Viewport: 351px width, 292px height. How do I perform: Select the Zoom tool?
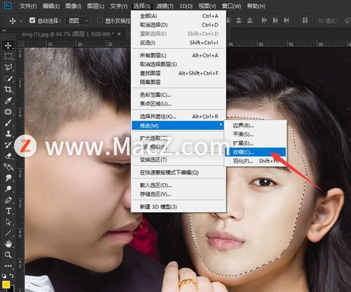pos(8,254)
